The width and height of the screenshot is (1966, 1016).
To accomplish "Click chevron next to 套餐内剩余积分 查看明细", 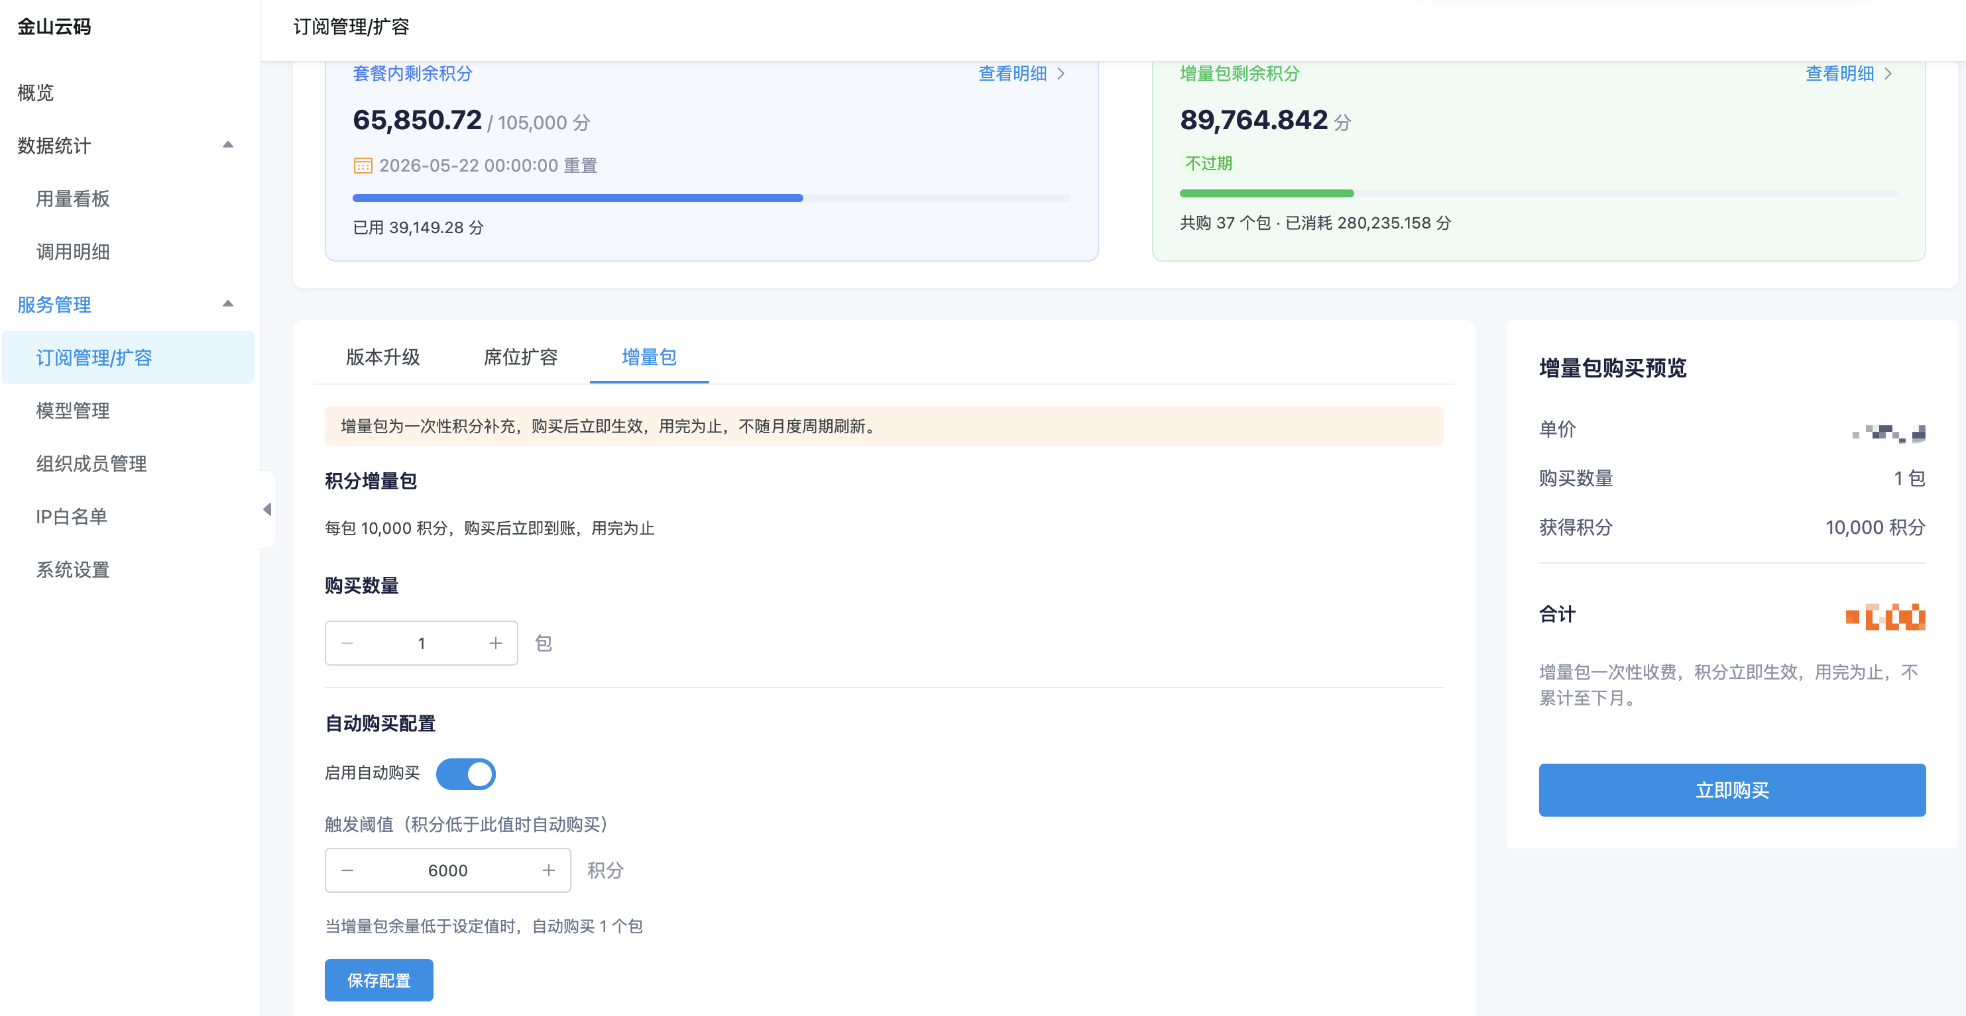I will coord(1061,74).
